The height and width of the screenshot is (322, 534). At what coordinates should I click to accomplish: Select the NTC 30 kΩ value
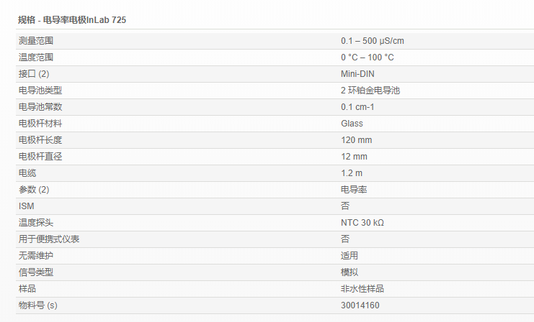(362, 223)
